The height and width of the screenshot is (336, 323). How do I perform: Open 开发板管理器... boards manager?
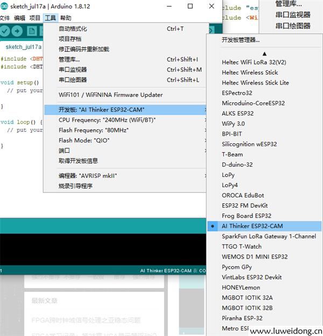click(241, 40)
